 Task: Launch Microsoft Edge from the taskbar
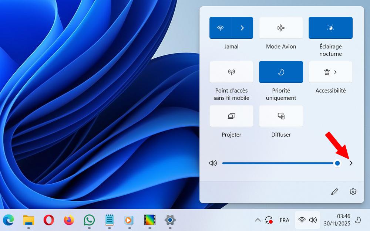[x=9, y=220]
